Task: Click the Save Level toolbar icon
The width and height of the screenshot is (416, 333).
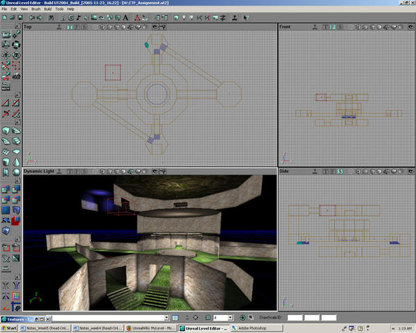Action: pos(20,17)
